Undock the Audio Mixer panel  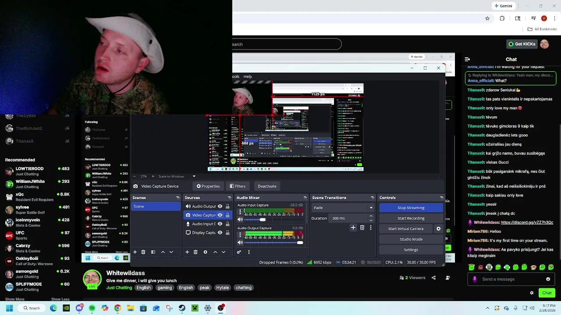point(305,198)
